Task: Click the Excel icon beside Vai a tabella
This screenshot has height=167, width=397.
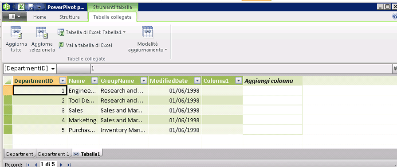Action: coord(61,45)
